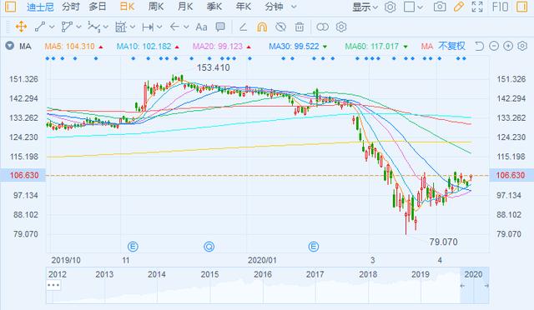
Task: Select the 月K monthly candlestick tab
Action: pyautogui.click(x=185, y=7)
